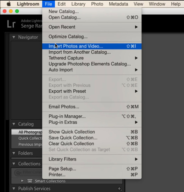This screenshot has width=184, height=192.
Task: Choose Email Photos
Action: pos(92,107)
